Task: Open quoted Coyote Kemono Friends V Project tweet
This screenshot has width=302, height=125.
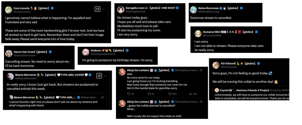Action: (x=251, y=94)
